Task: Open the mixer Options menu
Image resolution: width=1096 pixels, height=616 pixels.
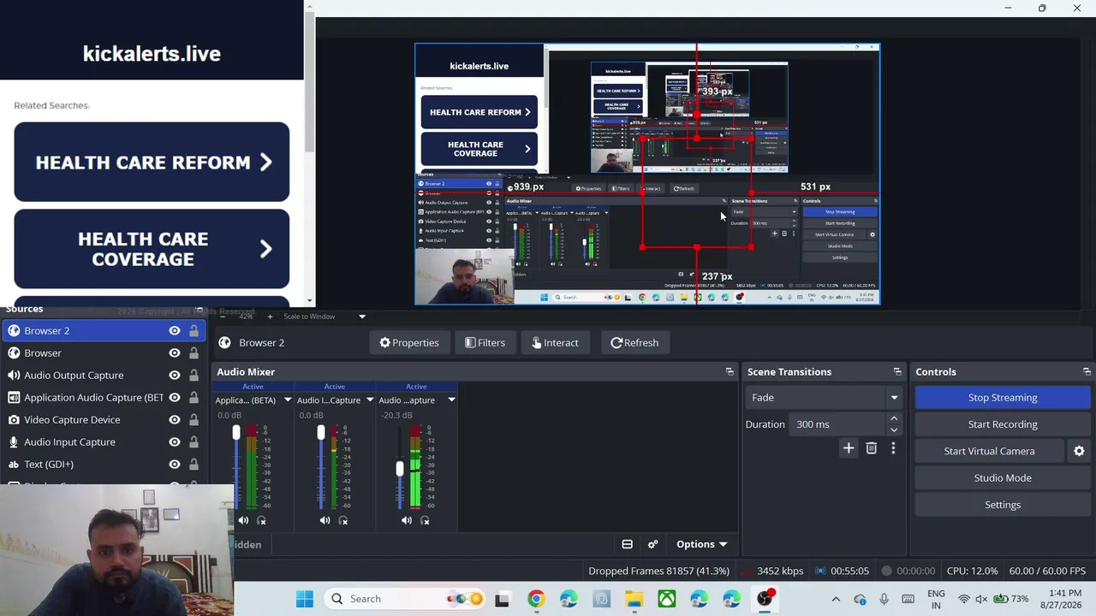Action: (x=701, y=544)
